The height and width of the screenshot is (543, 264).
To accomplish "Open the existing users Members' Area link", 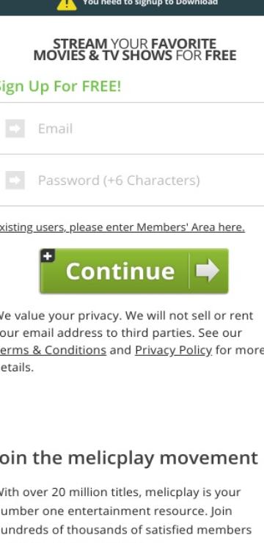I will tap(122, 227).
